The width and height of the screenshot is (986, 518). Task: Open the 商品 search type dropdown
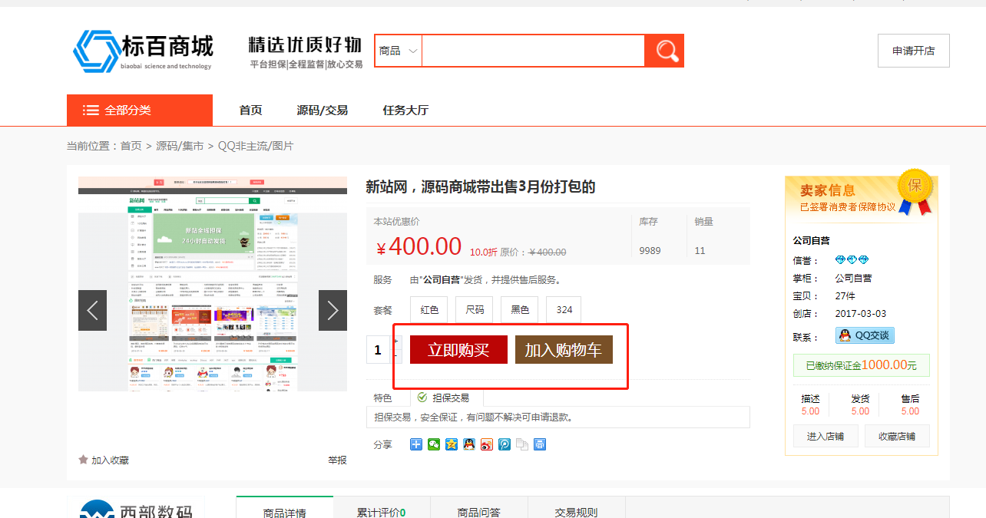pyautogui.click(x=398, y=51)
